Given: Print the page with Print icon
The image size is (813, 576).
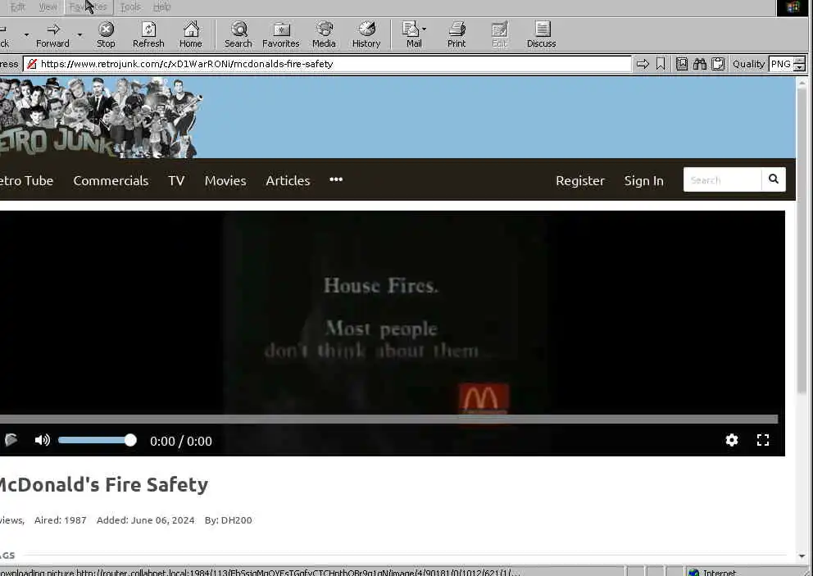Looking at the screenshot, I should pyautogui.click(x=456, y=34).
